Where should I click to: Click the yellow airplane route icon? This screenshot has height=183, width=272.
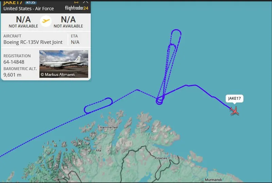pos(46,21)
